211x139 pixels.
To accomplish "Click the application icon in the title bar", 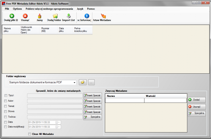I will click(x=4, y=4).
